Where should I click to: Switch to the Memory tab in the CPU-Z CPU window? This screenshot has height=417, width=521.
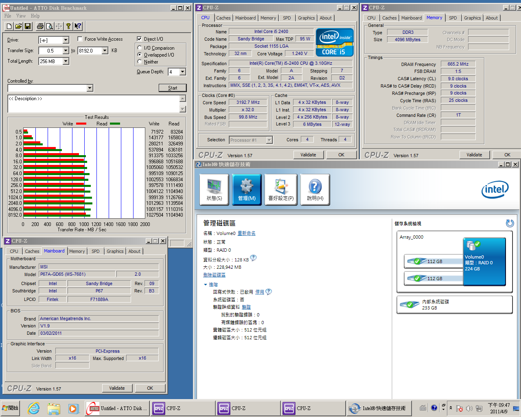(x=268, y=18)
